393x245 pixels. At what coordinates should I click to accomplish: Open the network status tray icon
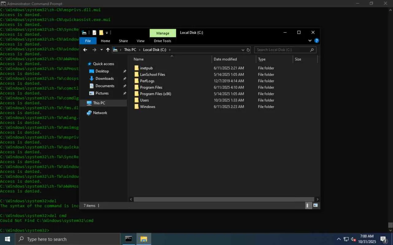pos(346,239)
